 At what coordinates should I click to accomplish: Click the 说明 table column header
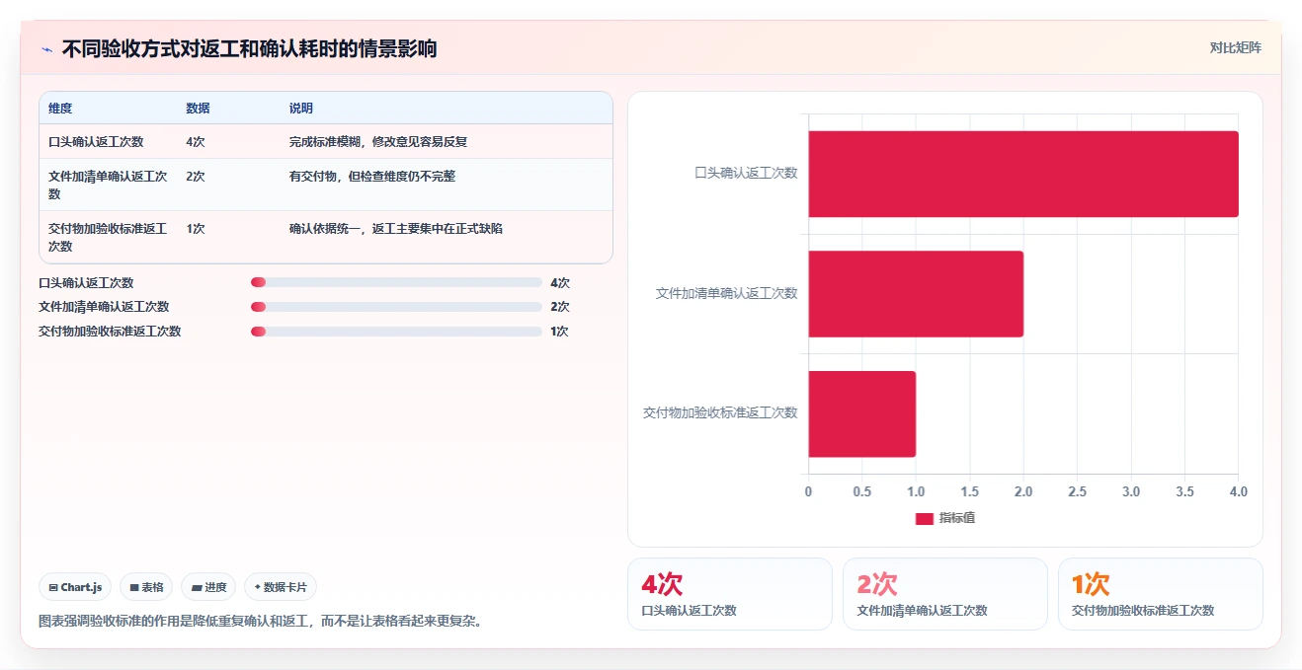pos(301,109)
